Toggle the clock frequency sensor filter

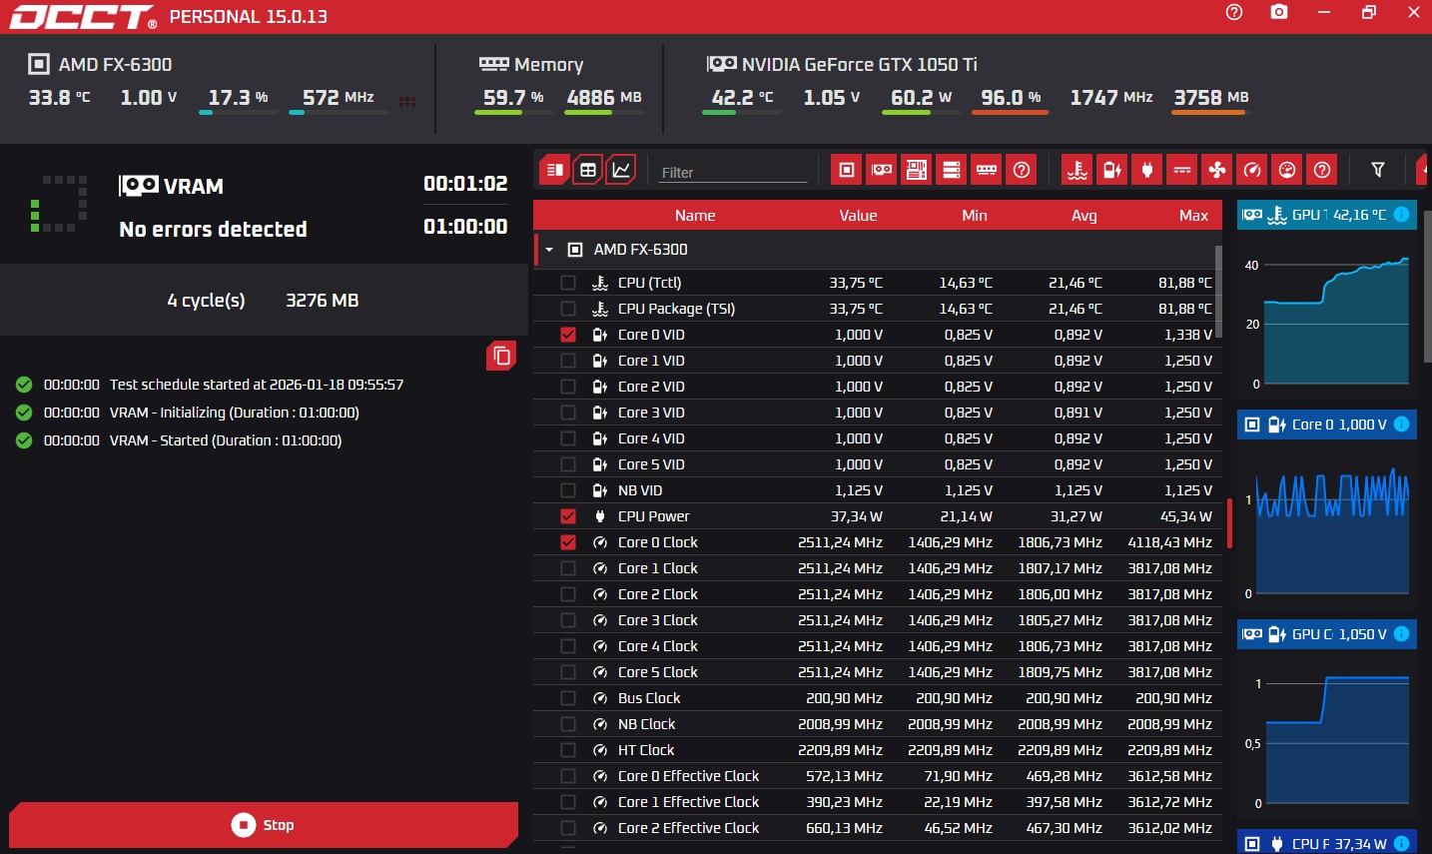tap(1252, 170)
